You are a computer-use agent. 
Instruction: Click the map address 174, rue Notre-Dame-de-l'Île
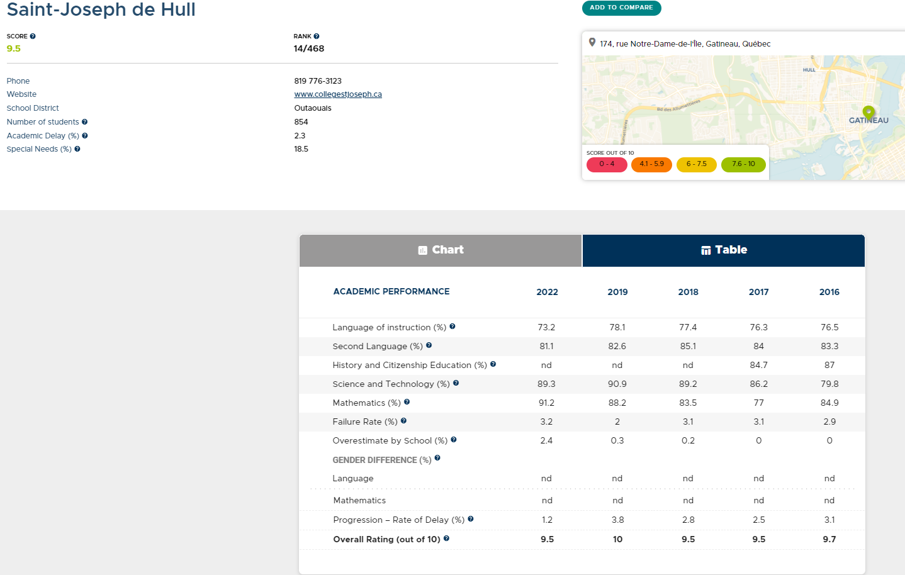[685, 44]
